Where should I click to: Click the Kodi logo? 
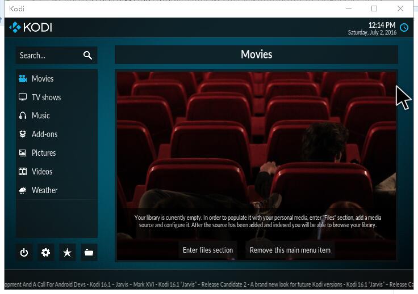click(x=31, y=27)
